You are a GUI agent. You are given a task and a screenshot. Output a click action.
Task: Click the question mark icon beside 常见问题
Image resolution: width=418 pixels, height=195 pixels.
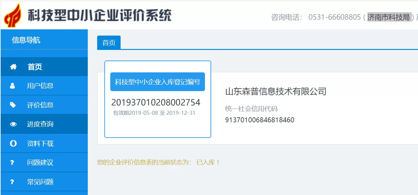[x=12, y=182]
